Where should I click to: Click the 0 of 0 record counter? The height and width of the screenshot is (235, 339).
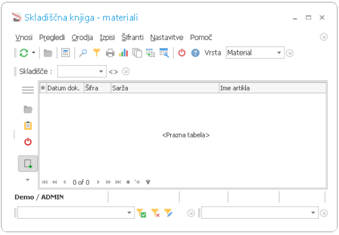coord(81,182)
